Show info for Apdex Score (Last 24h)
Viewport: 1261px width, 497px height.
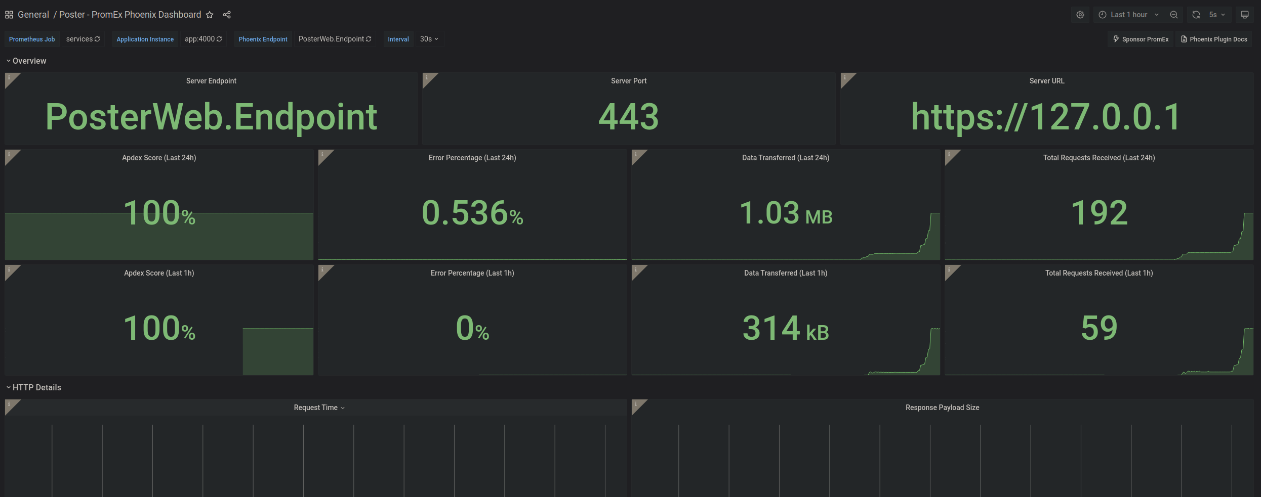click(10, 154)
